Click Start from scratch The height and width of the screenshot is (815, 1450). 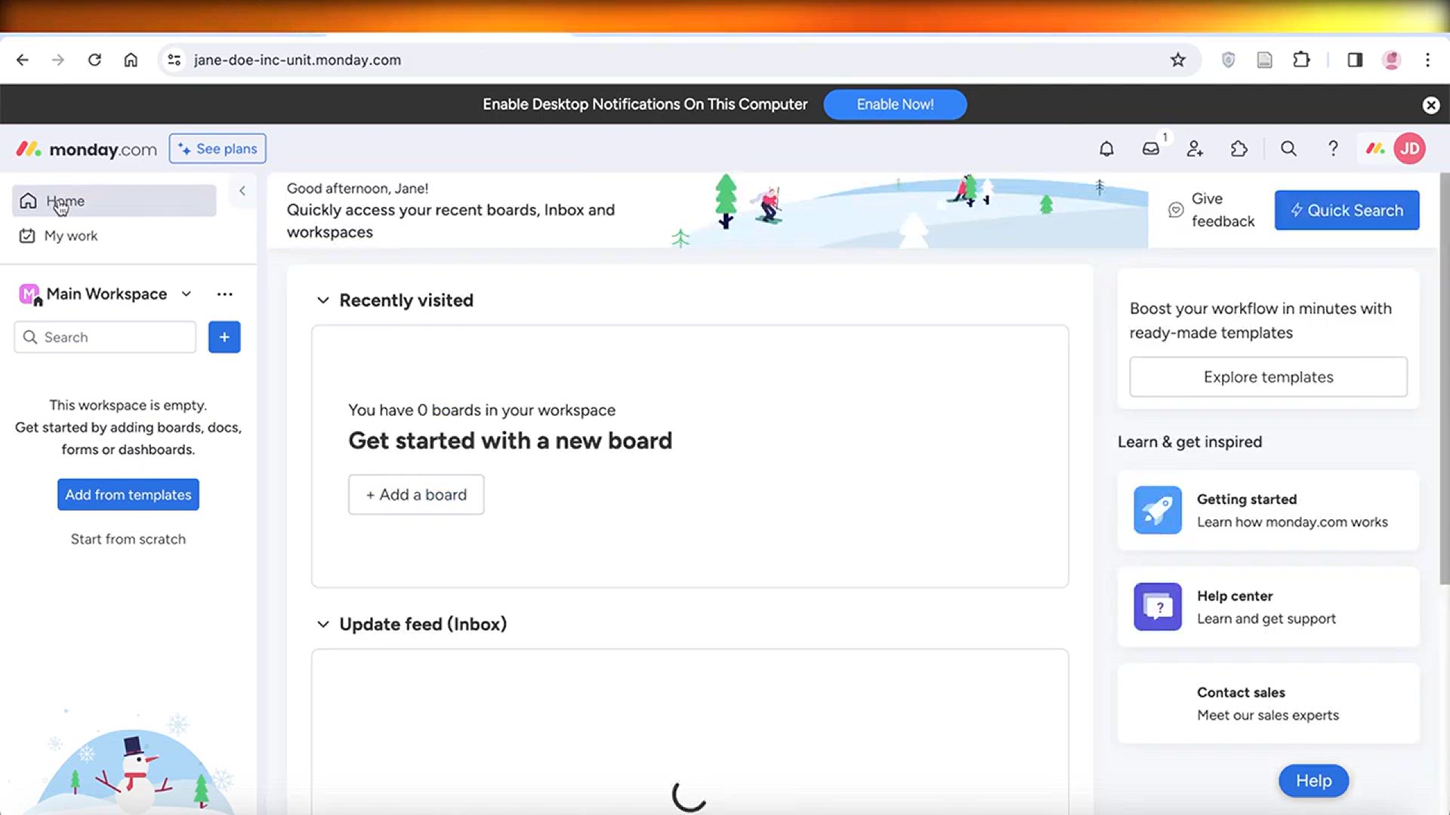pyautogui.click(x=128, y=539)
